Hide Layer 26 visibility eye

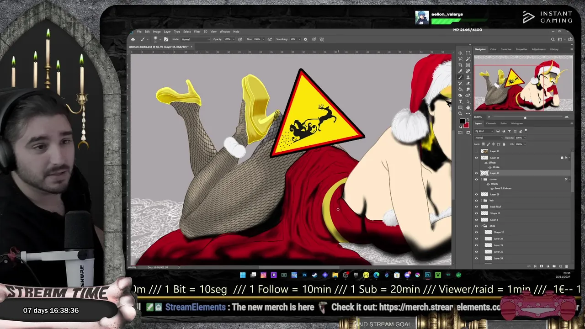pos(476,195)
